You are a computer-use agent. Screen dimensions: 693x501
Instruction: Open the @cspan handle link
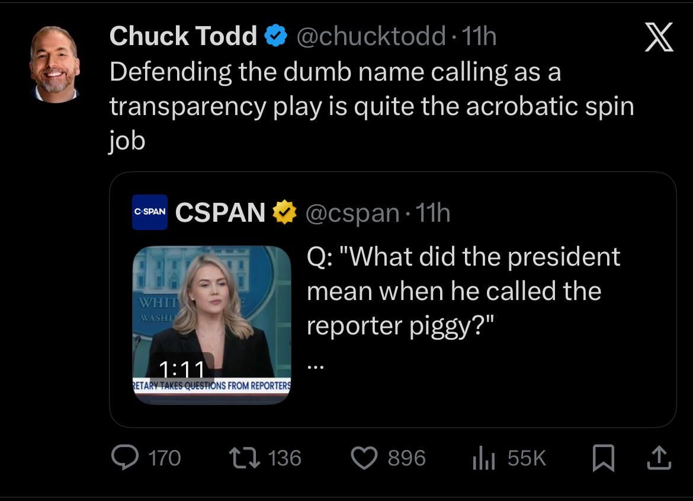pos(352,213)
